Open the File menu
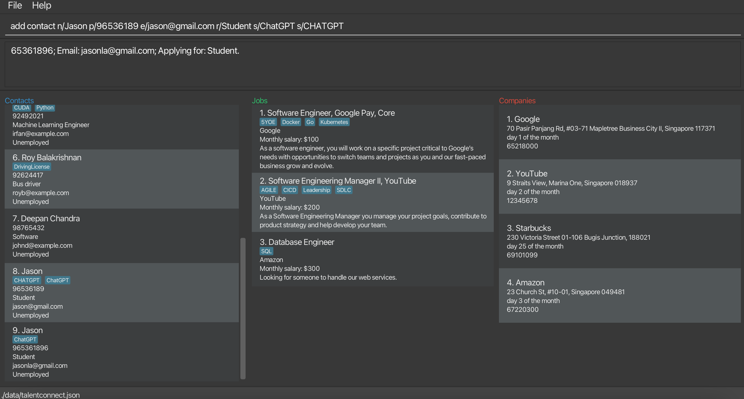 [15, 5]
